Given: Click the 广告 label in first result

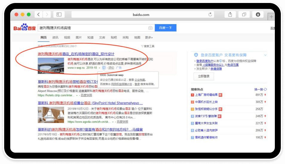Looking at the screenshot, I should [119, 68].
